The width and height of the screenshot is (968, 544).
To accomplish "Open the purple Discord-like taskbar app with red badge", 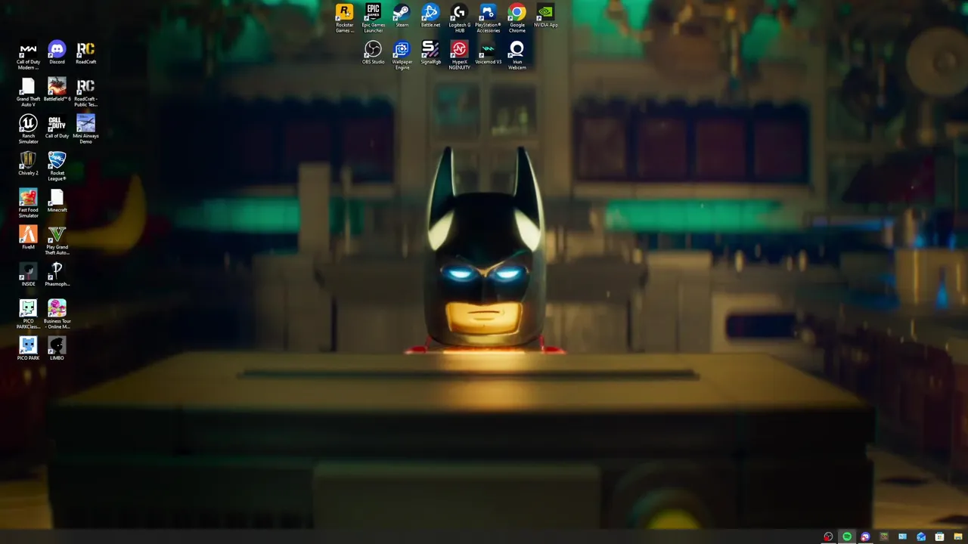I will point(865,536).
